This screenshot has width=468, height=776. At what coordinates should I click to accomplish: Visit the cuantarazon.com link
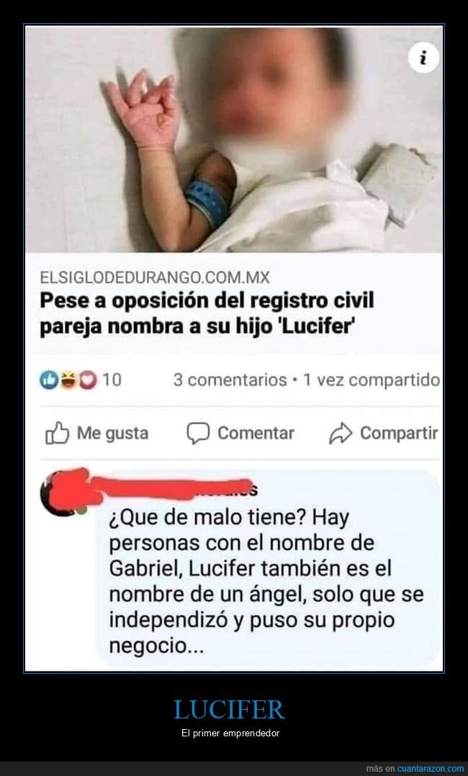[x=431, y=769]
